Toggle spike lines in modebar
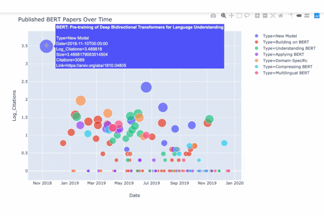Viewport: 324px width, 216px height. point(291,16)
